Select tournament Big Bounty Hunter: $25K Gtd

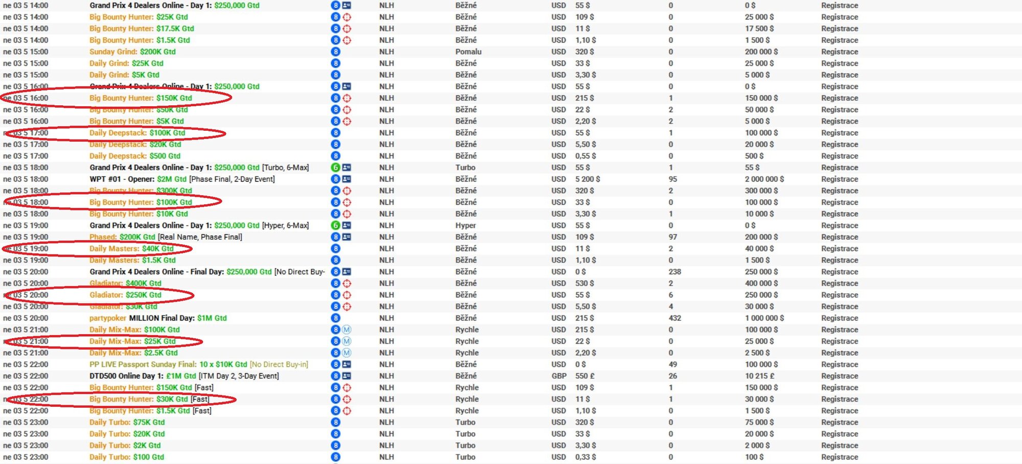pyautogui.click(x=138, y=17)
